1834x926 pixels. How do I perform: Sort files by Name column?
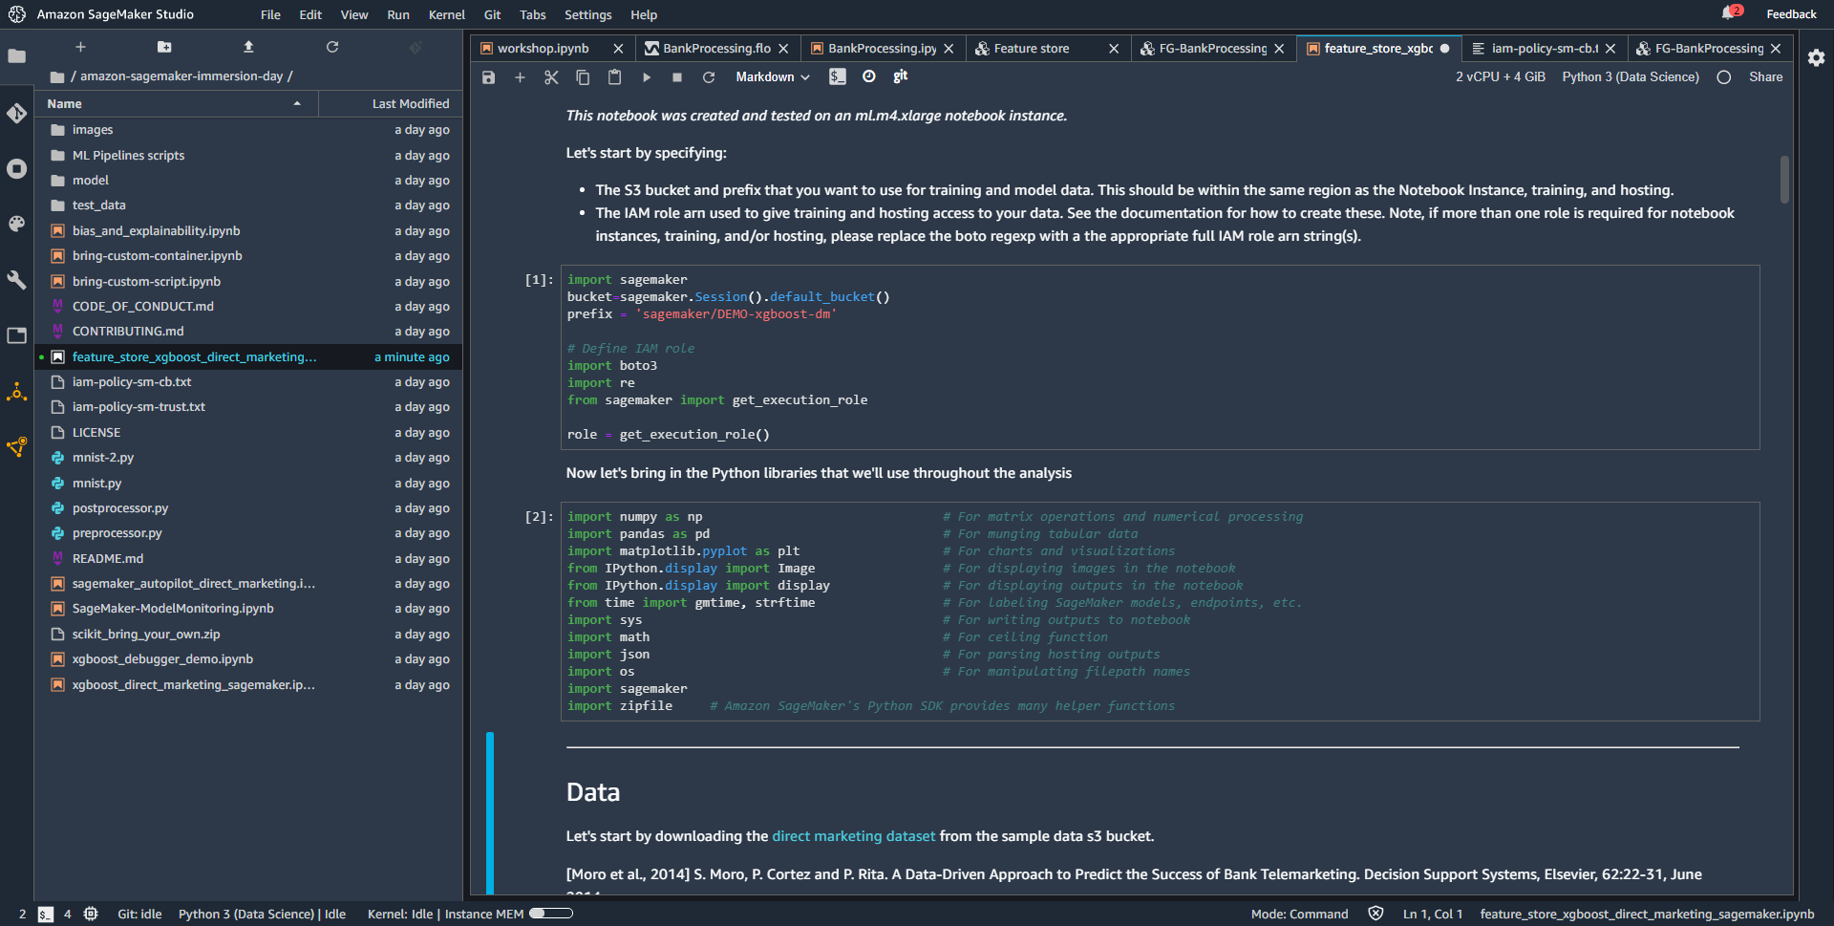(176, 103)
